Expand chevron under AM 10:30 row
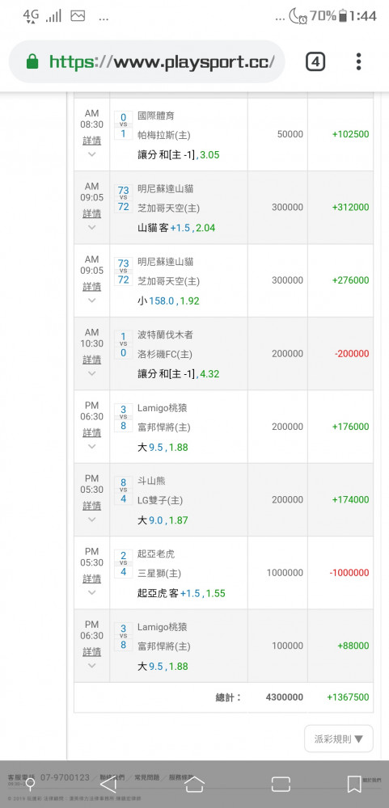The width and height of the screenshot is (389, 808). click(x=92, y=373)
